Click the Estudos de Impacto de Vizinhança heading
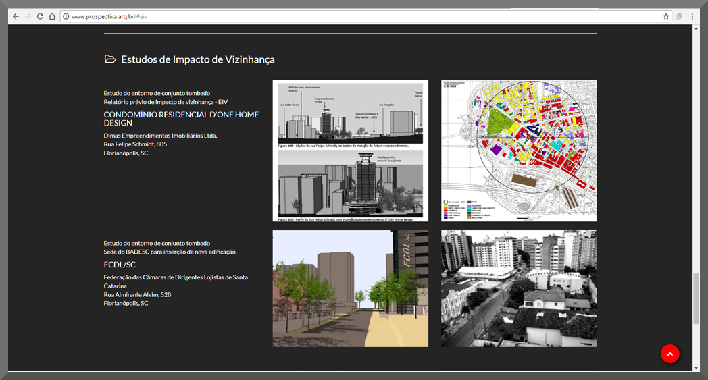Viewport: 708px width, 380px height. click(x=198, y=59)
